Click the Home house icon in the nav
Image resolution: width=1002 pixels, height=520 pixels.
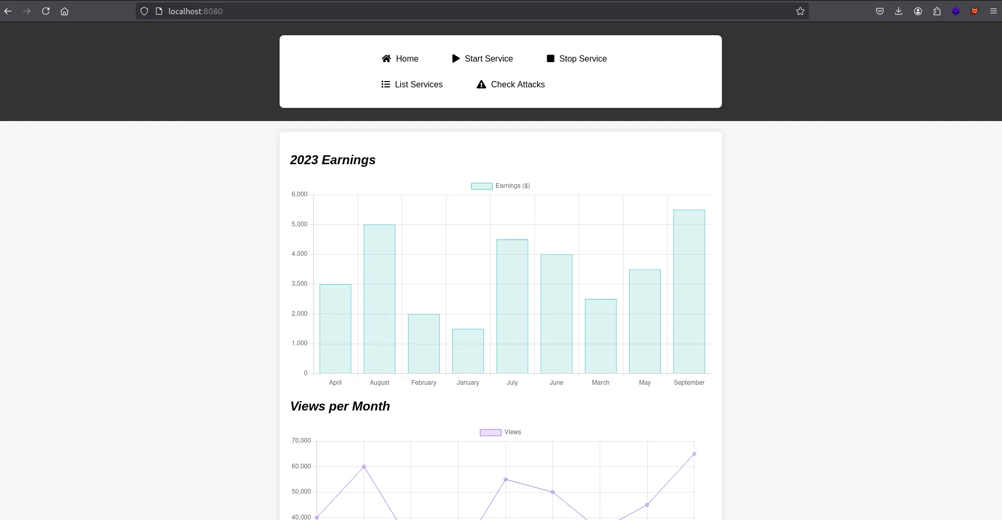386,58
